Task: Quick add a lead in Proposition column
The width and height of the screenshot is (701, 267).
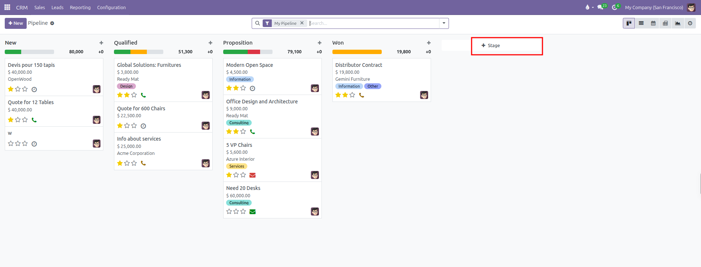Action: pos(320,43)
